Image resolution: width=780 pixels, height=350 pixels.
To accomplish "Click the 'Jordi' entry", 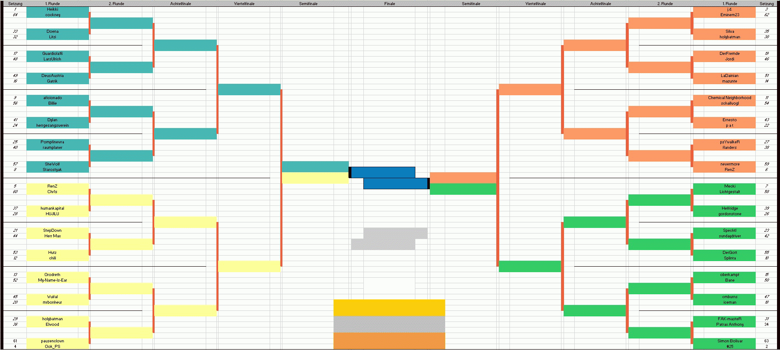I will [x=724, y=59].
